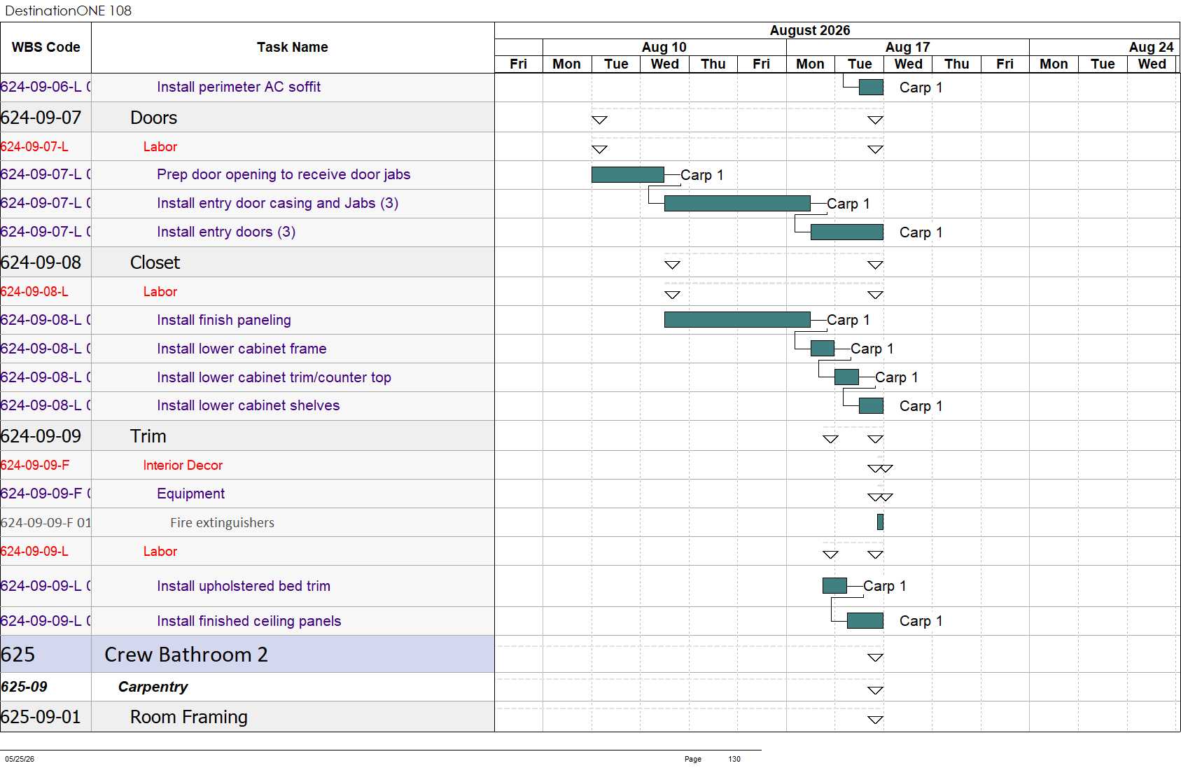Click Mon under the Aug 17 week
This screenshot has height=768, width=1181.
click(x=811, y=64)
